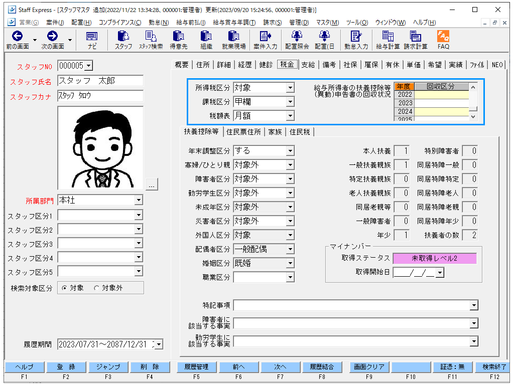
Task: Open the 婚姻区分 dropdown showing 既婚
Action: click(x=290, y=264)
